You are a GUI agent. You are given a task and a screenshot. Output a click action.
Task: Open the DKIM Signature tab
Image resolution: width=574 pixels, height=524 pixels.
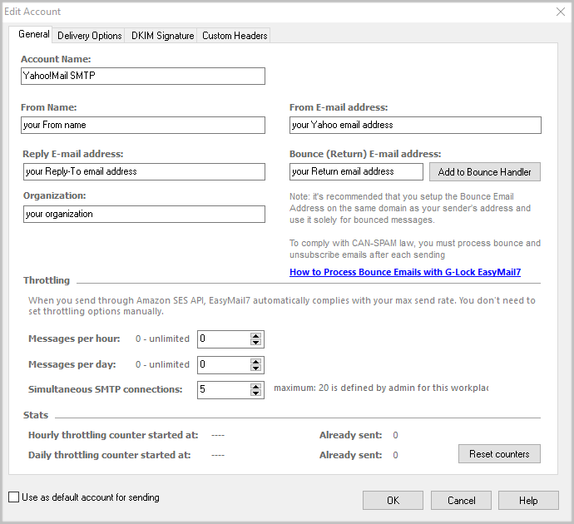(162, 36)
